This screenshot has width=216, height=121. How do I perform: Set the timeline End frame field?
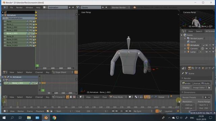(83, 111)
